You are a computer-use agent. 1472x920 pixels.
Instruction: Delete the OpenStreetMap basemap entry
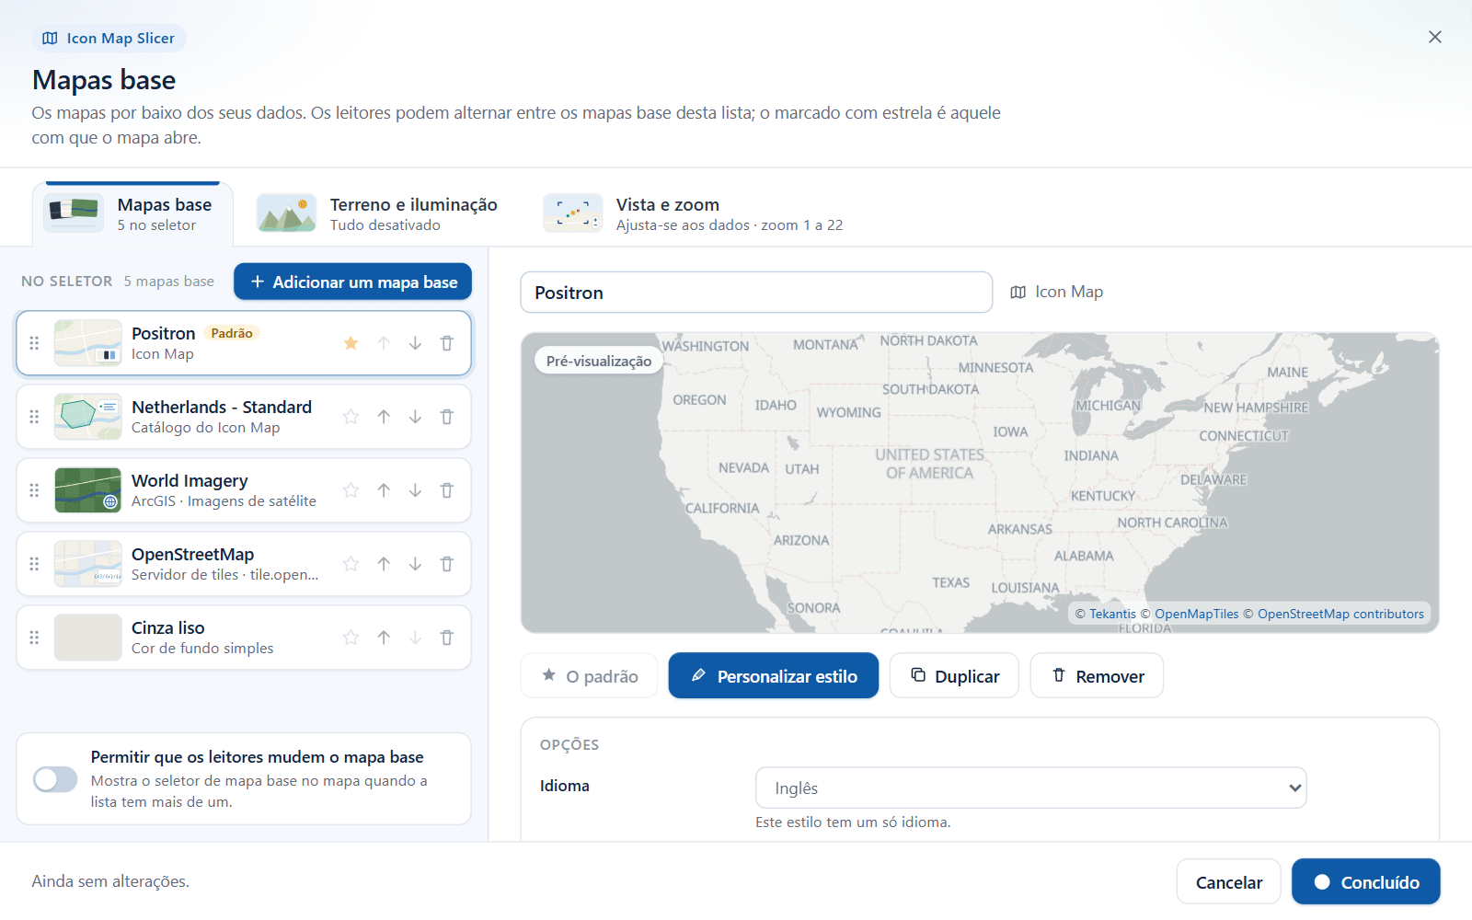(447, 564)
